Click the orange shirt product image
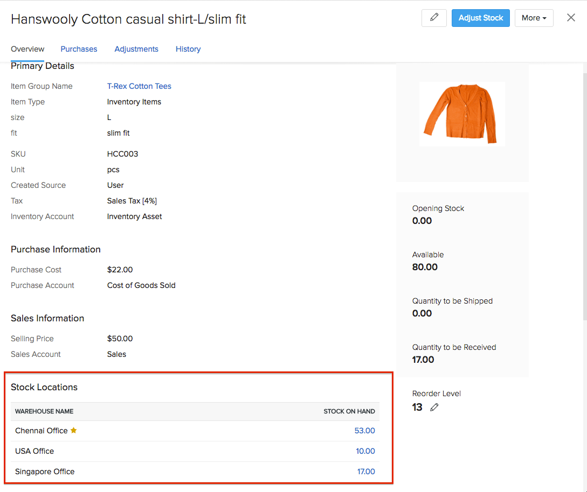Image resolution: width=587 pixels, height=492 pixels. [461, 114]
